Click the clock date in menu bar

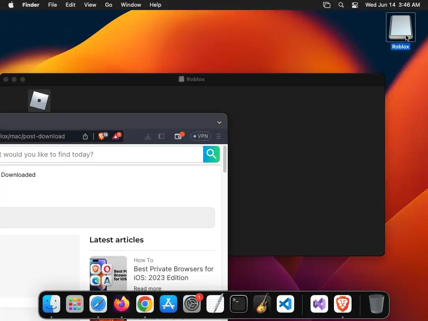point(392,5)
